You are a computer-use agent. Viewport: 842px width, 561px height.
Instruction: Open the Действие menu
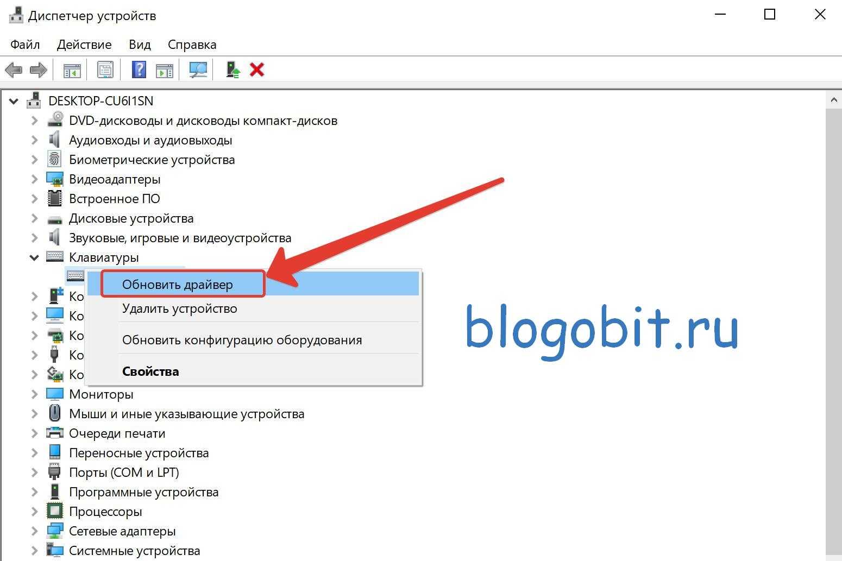click(x=84, y=45)
